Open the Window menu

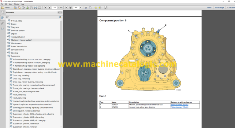(17, 4)
